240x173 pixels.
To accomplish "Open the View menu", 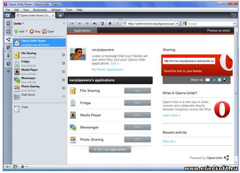I will [x=26, y=10].
